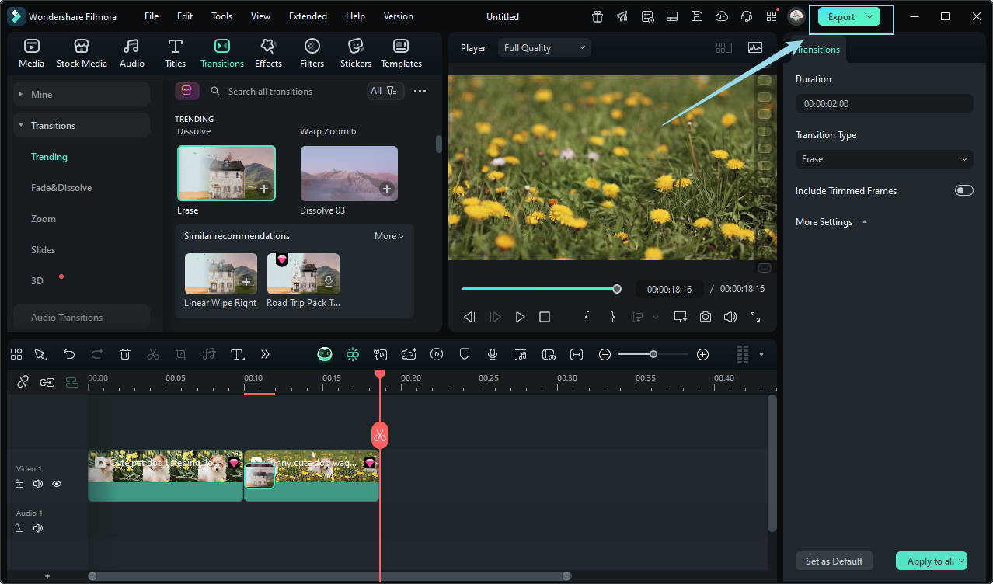
Task: Open the green AI Copilot robot icon
Action: 325,354
